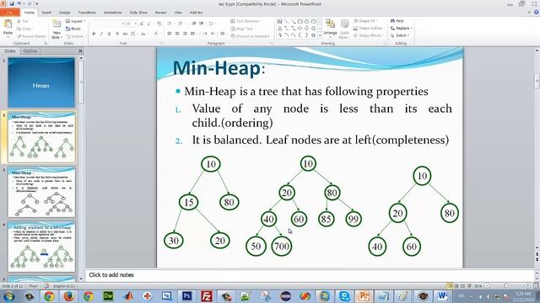Open the Change Case dropdown
The image size is (540, 303).
coord(143,34)
